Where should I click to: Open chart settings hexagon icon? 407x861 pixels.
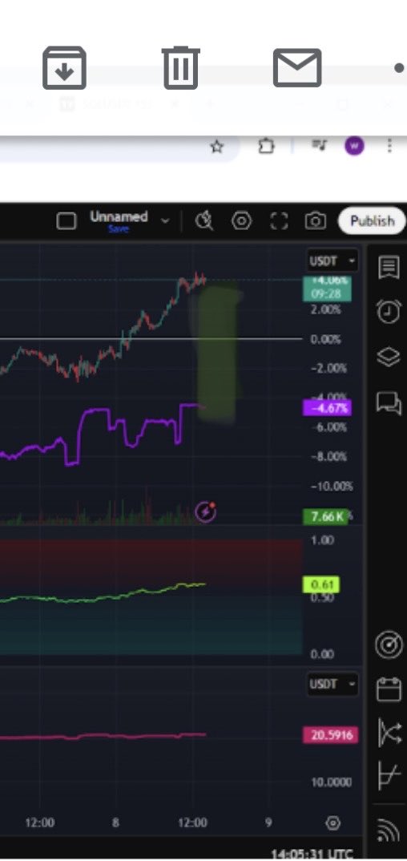point(241,221)
